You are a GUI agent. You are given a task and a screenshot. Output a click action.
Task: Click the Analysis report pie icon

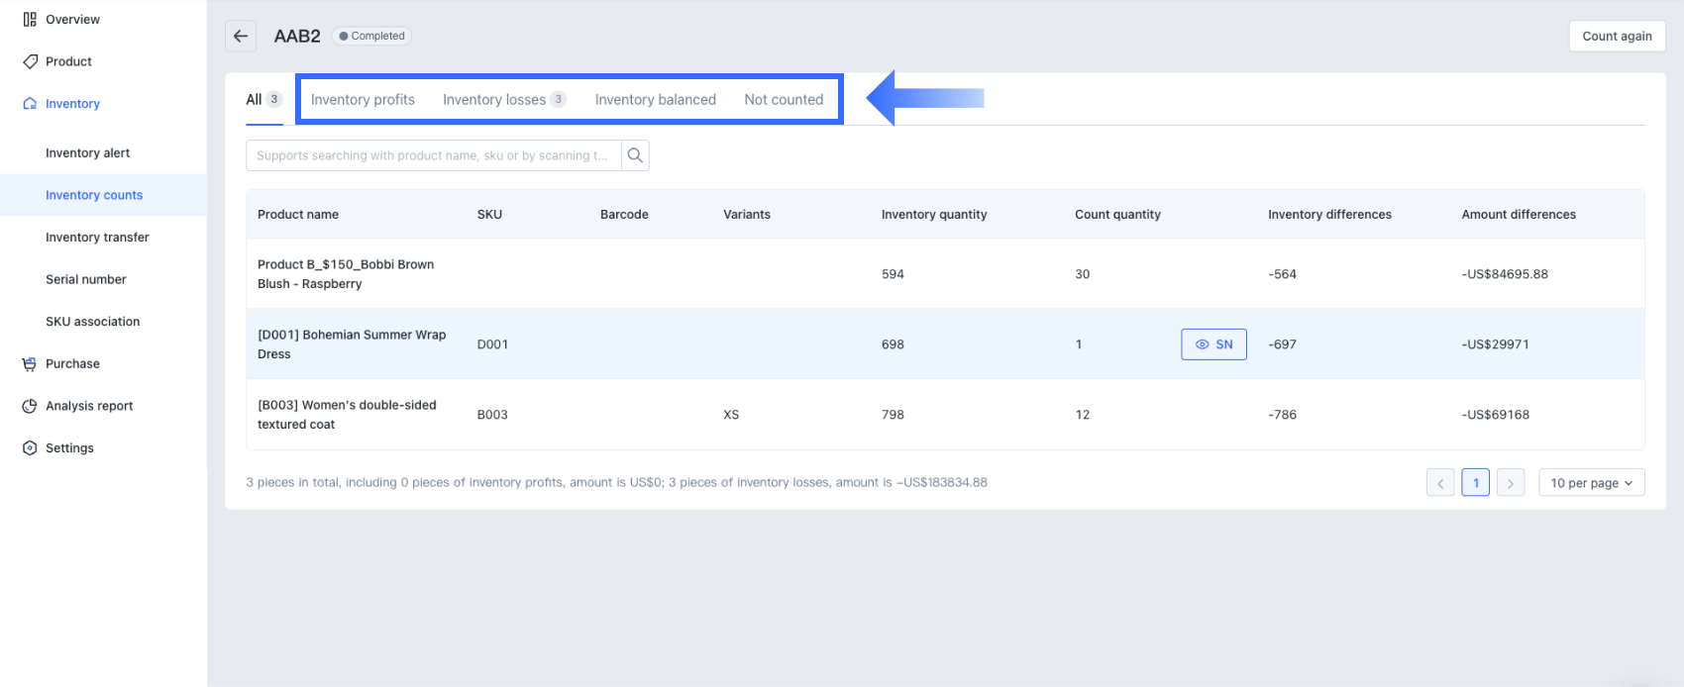(30, 406)
